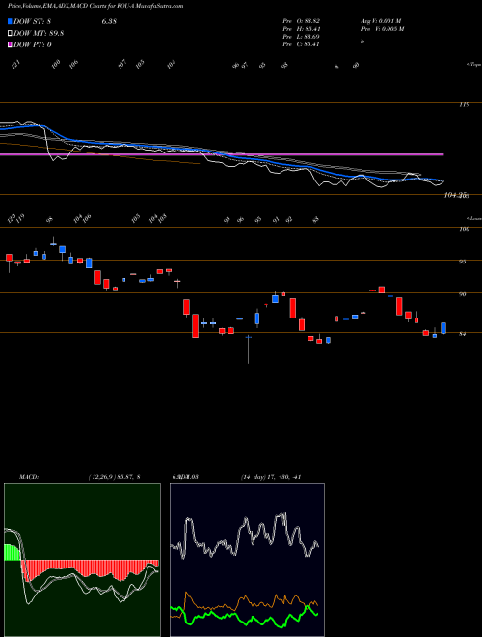
Task: Click the long-wick doji candle below 84
Action: (x=249, y=349)
